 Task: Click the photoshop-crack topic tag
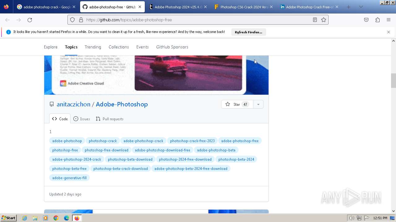click(103, 141)
